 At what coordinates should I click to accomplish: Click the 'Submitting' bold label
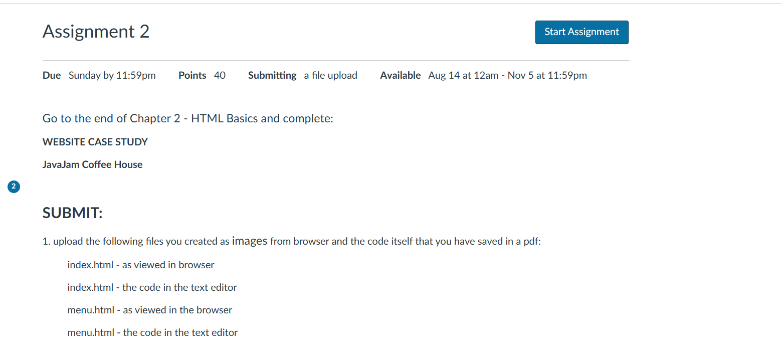point(272,75)
